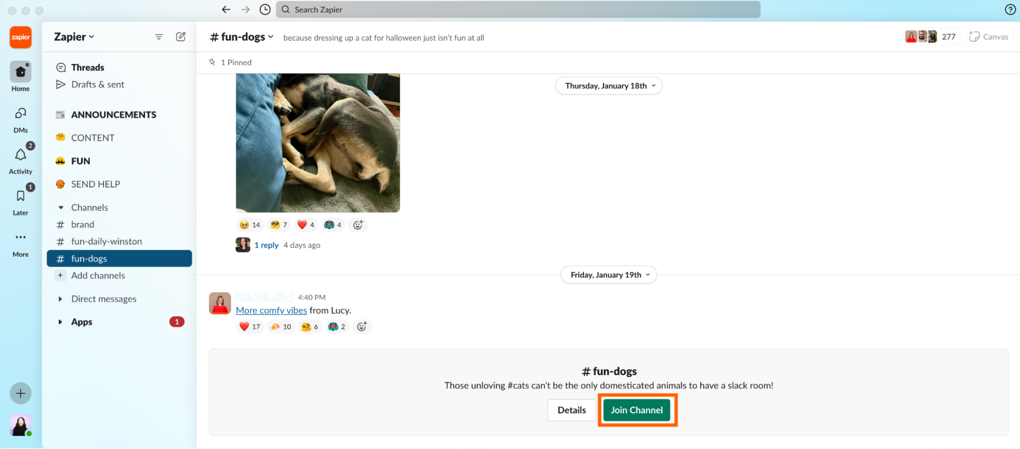Open your profile avatar at bottom left
This screenshot has height=449, width=1020.
(20, 425)
